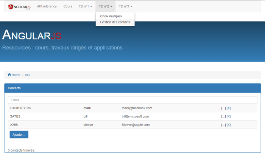Viewport: 265px width, 155px height.
Task: Click the Steeve@apple.com email
Action: click(x=136, y=125)
